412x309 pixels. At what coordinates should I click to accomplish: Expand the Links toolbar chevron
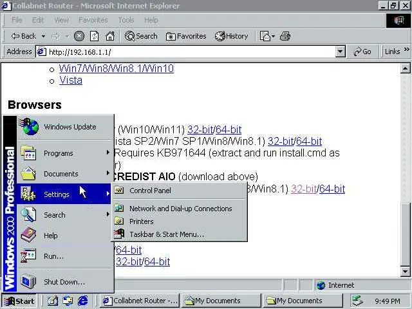pyautogui.click(x=406, y=49)
